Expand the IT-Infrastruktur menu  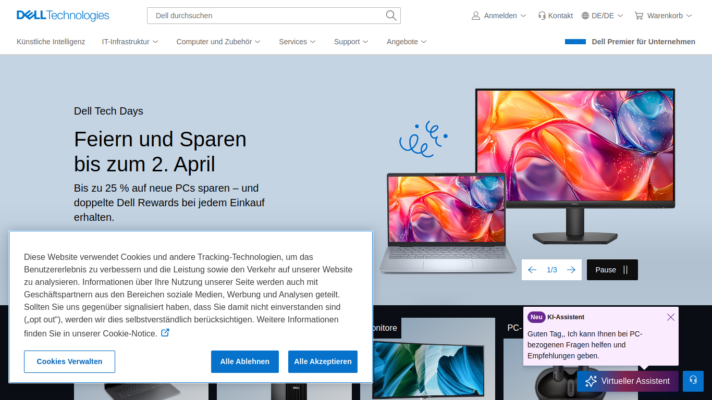tap(130, 42)
